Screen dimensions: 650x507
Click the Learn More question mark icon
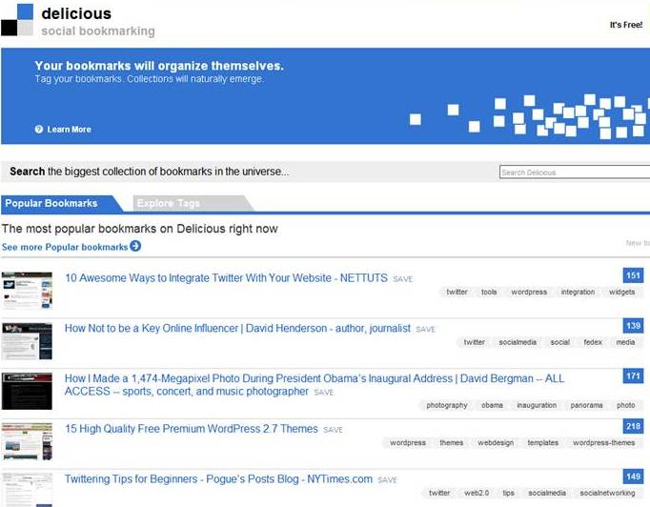(39, 130)
